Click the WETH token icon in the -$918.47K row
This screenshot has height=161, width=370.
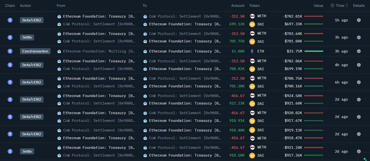(252, 138)
